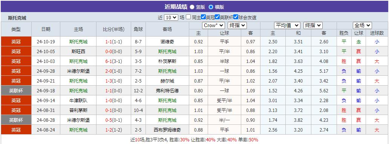Viewport: 389px width, 144px height.
Task: Uncheck the 球会友谊 checkbox
Action: click(236, 17)
